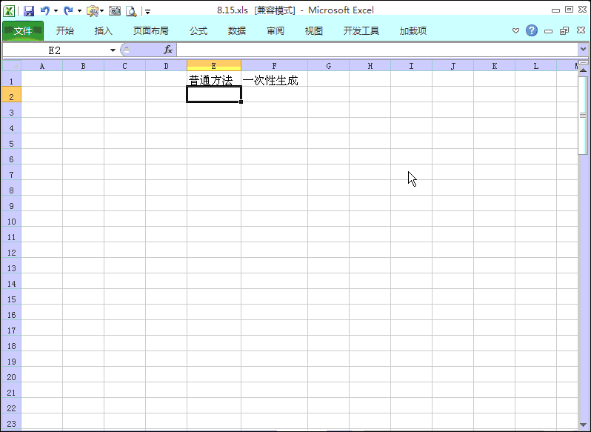The height and width of the screenshot is (432, 591).
Task: Open the Name Box dropdown arrow
Action: pyautogui.click(x=113, y=50)
